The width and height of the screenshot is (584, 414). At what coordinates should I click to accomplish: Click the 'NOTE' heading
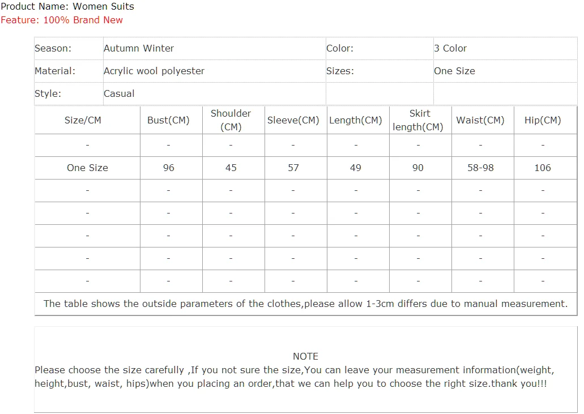tap(306, 356)
